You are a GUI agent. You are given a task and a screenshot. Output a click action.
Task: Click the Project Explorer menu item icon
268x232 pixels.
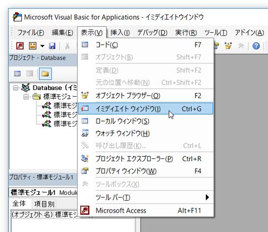point(85,158)
